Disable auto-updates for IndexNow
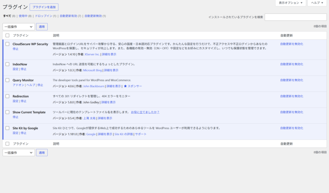The image size is (329, 193). coord(292,64)
